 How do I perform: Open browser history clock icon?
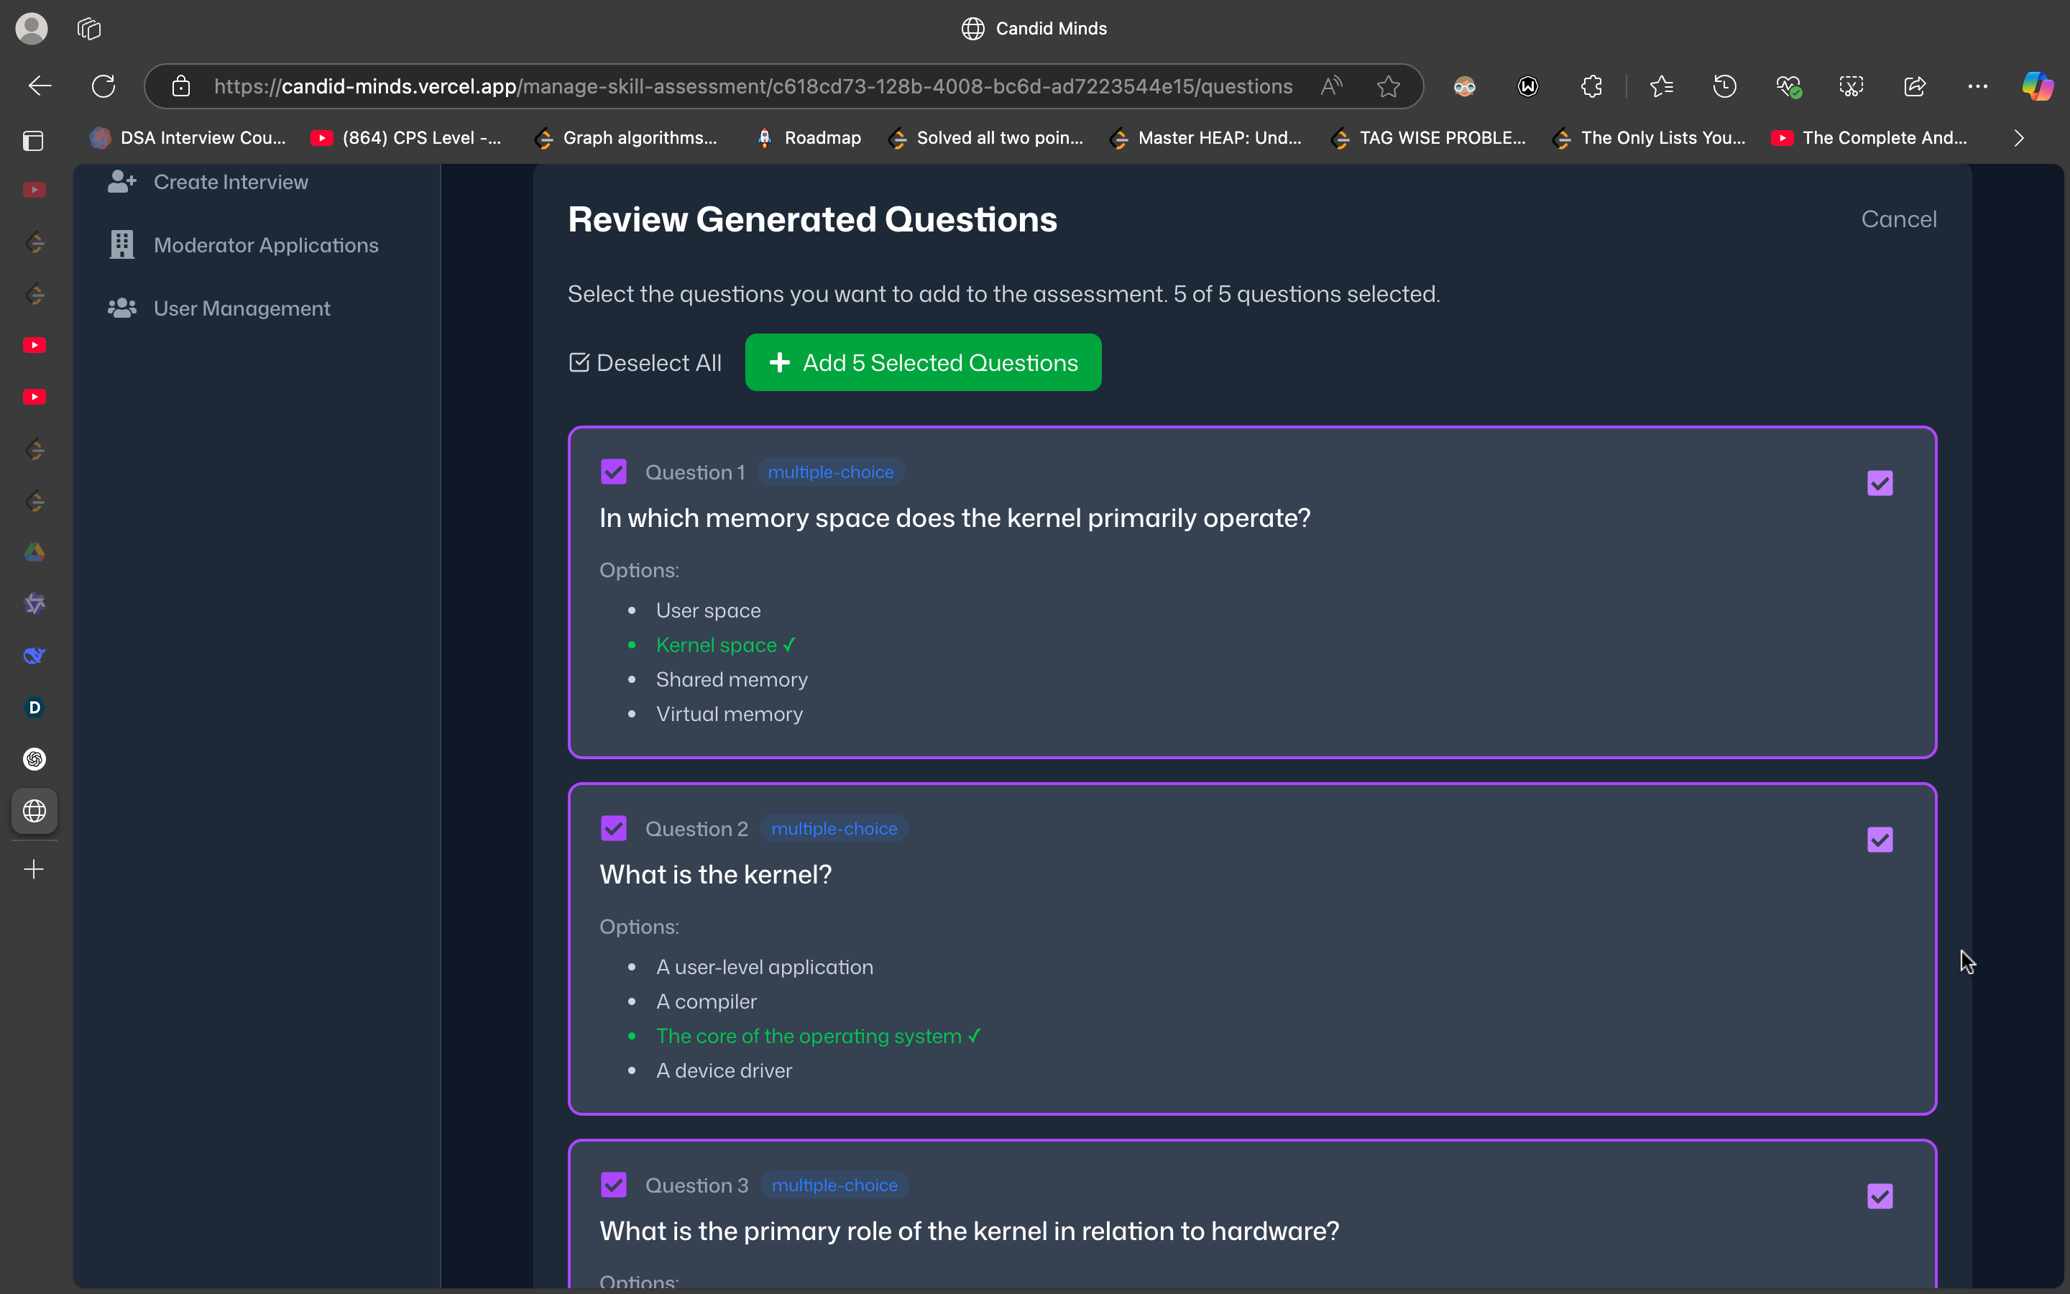tap(1724, 86)
